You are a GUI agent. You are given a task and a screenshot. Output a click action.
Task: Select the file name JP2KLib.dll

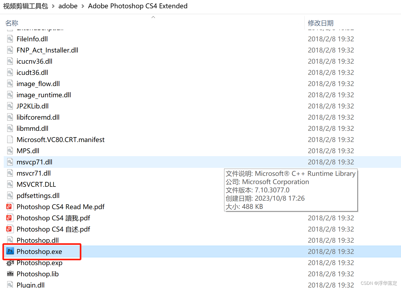pos(33,106)
